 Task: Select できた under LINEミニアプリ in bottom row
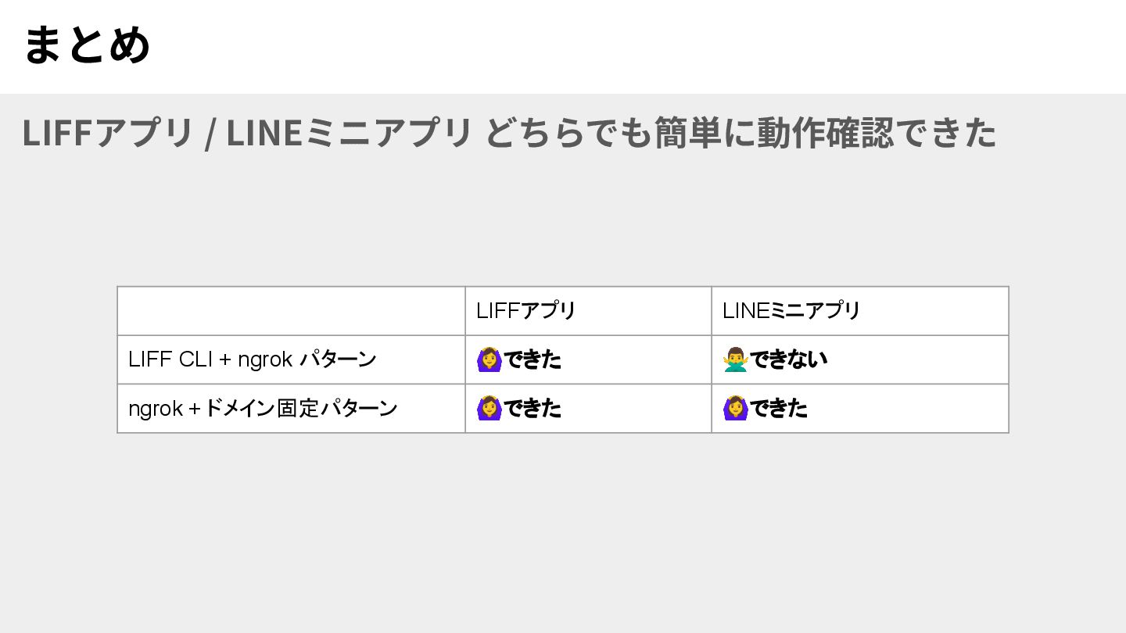point(779,408)
